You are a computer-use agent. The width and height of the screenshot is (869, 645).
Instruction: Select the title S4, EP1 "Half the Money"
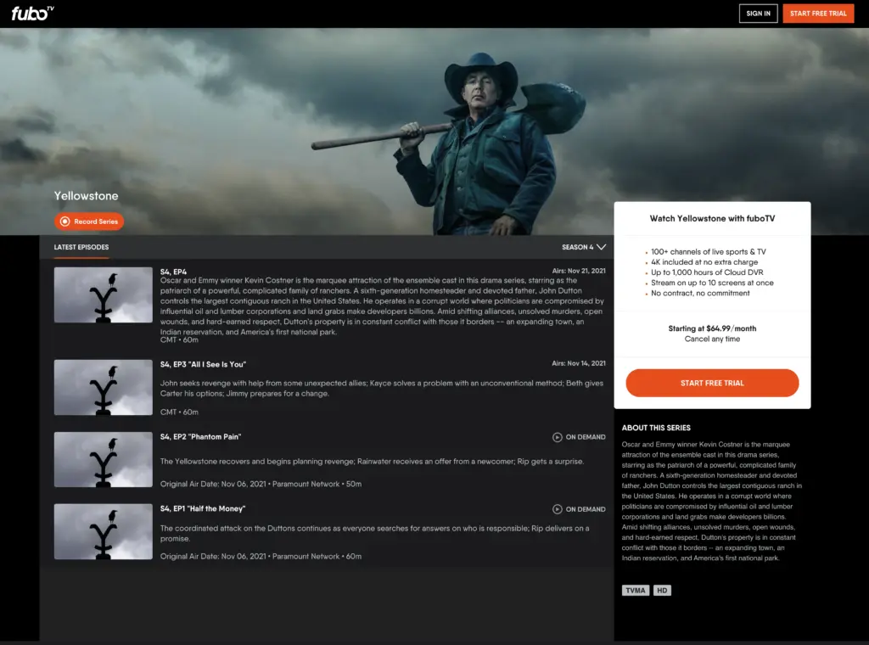(203, 508)
